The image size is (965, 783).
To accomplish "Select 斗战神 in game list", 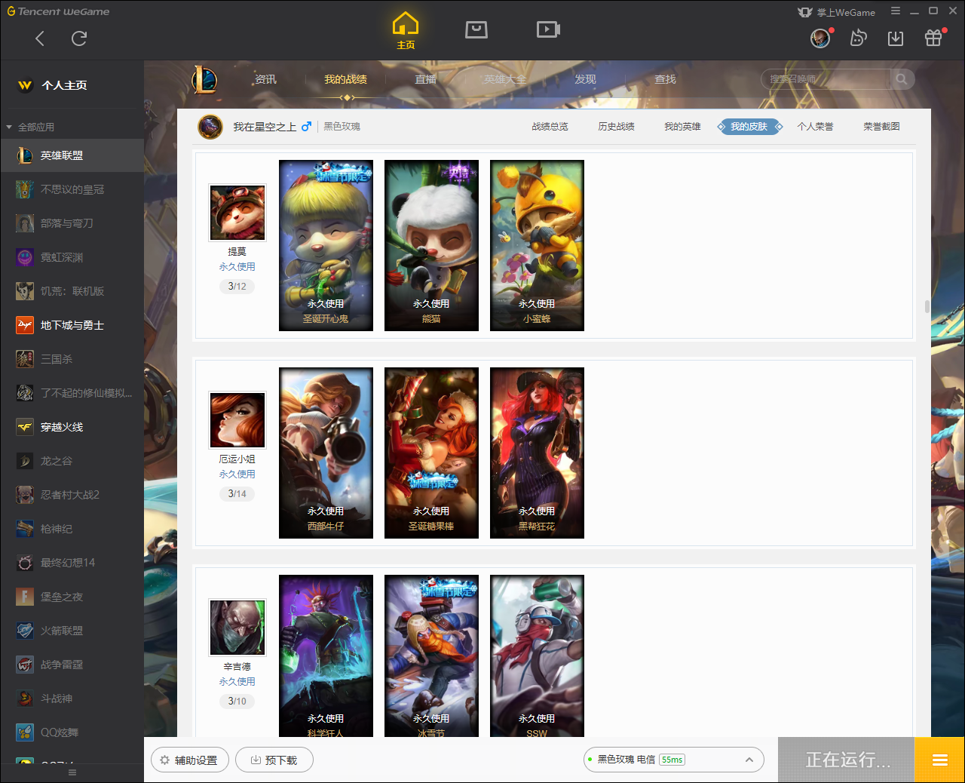I will [x=72, y=699].
